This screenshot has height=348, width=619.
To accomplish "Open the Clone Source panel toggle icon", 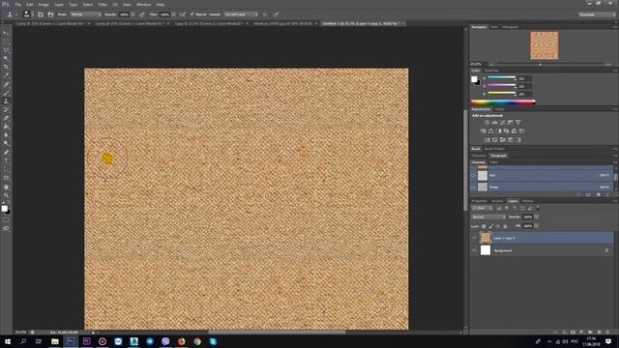I will point(50,14).
